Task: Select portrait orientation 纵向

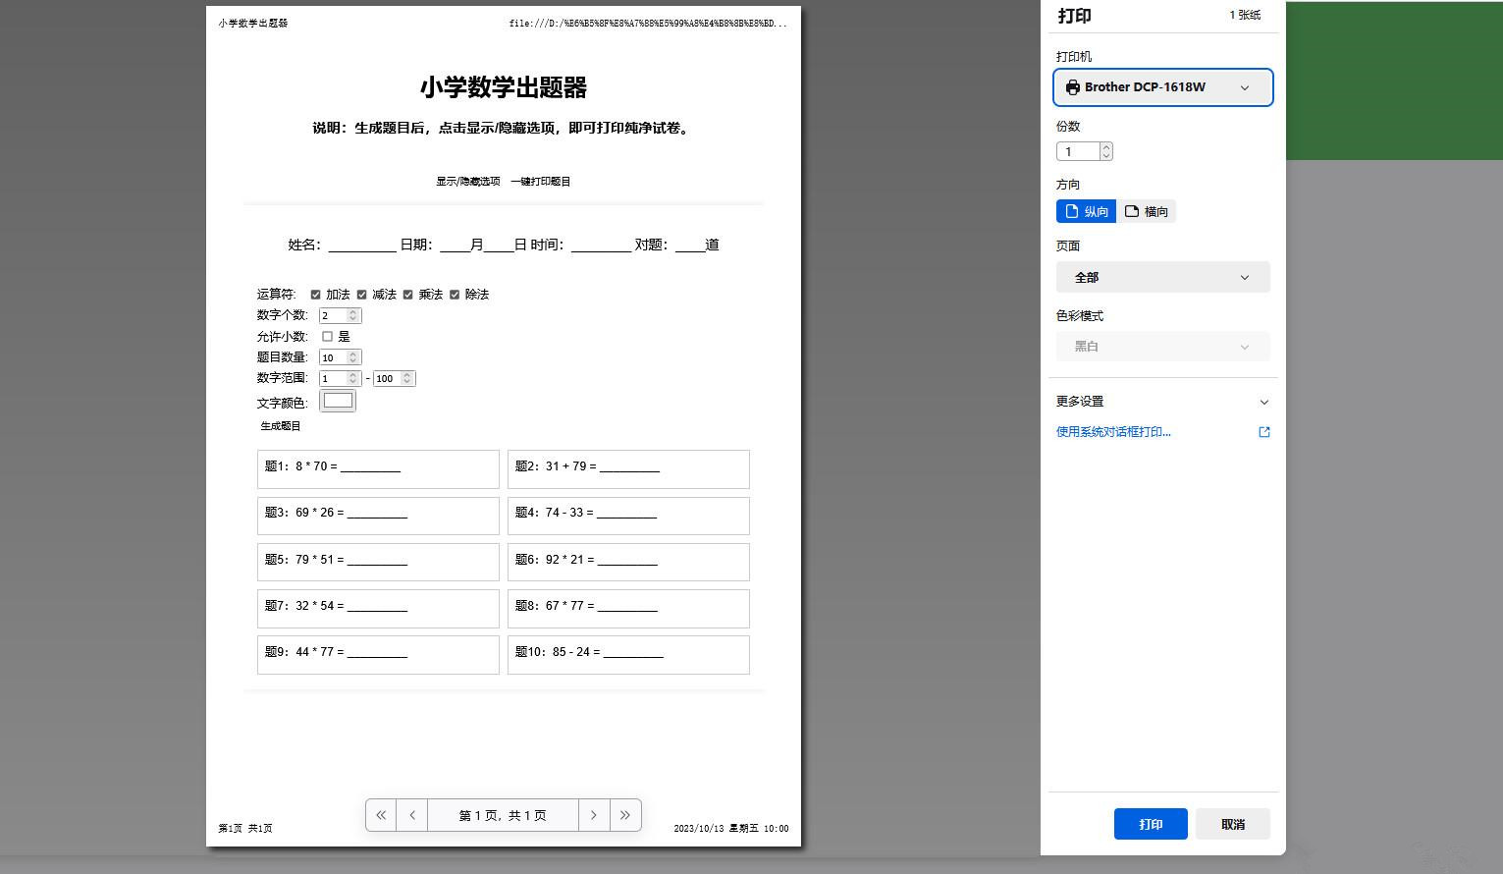Action: pos(1086,211)
